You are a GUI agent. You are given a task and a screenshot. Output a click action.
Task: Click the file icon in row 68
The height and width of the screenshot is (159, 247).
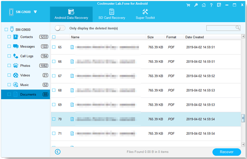coord(72,90)
